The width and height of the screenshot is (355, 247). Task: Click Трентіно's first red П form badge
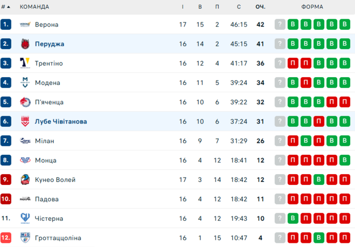pos(293,63)
